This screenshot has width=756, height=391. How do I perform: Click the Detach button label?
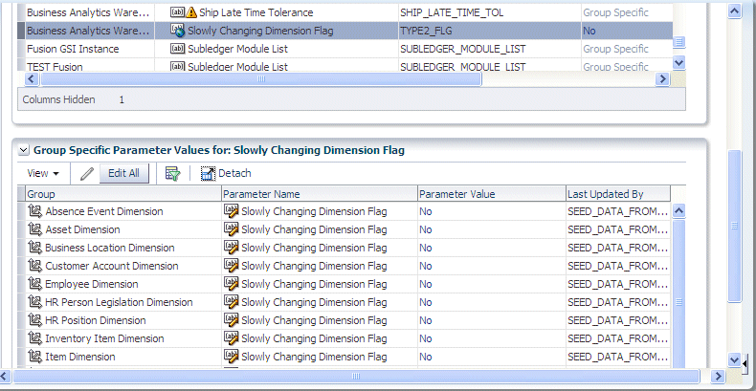click(234, 173)
